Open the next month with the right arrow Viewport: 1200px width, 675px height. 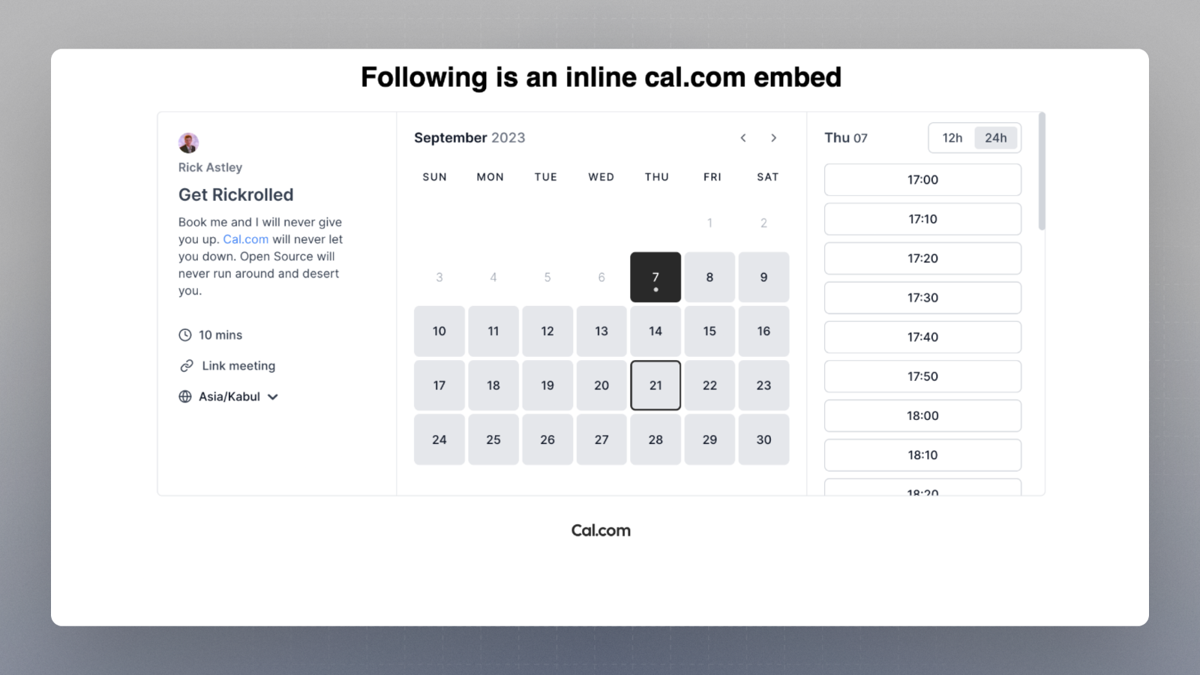(x=773, y=138)
